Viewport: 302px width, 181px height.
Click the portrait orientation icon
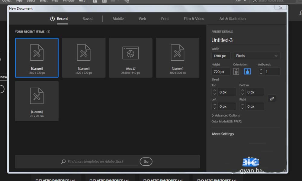pyautogui.click(x=236, y=71)
